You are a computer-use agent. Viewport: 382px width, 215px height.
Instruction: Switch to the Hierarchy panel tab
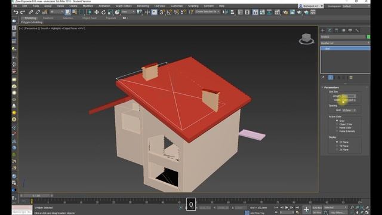click(x=337, y=30)
